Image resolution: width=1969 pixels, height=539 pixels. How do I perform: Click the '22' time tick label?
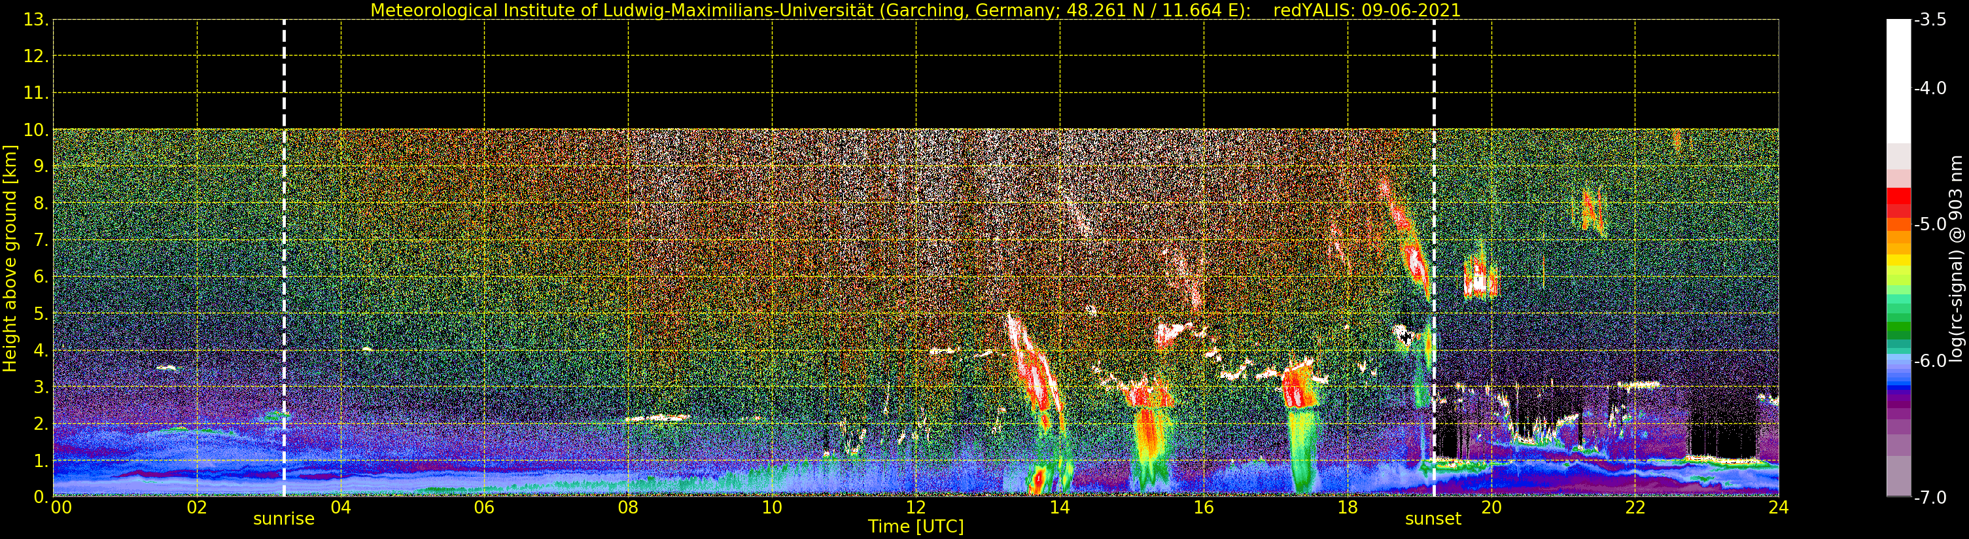tap(1635, 507)
